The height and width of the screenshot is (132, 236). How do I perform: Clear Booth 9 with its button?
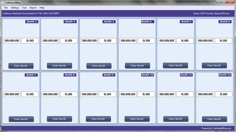pyautogui.click(x=98, y=119)
